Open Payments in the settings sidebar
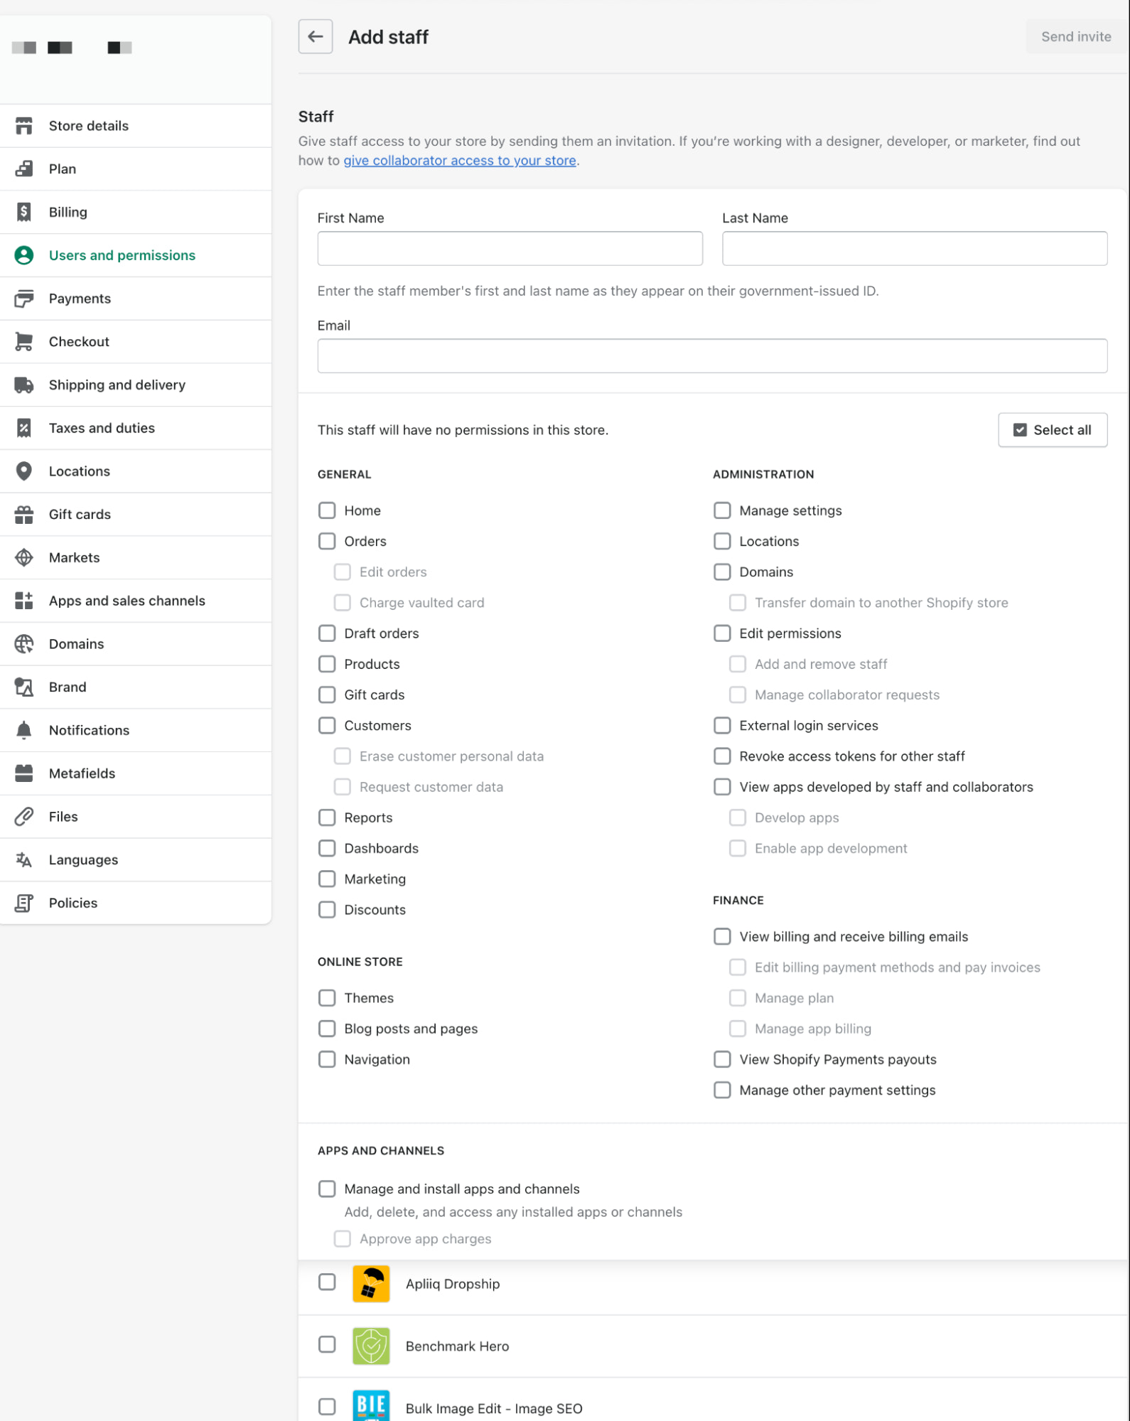 click(x=80, y=299)
